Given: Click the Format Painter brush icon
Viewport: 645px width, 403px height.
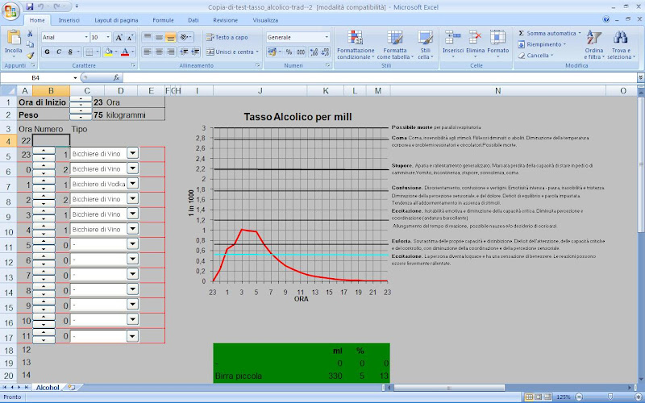Looking at the screenshot, I should (x=30, y=56).
